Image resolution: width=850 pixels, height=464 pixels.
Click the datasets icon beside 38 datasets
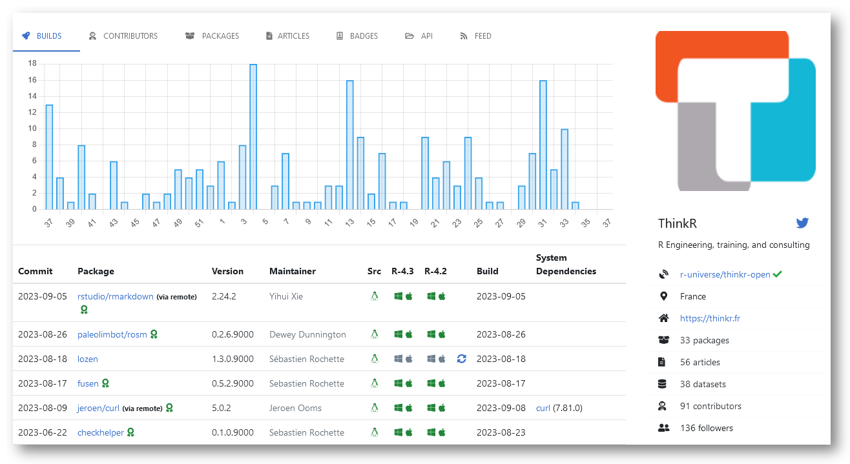pyautogui.click(x=663, y=384)
